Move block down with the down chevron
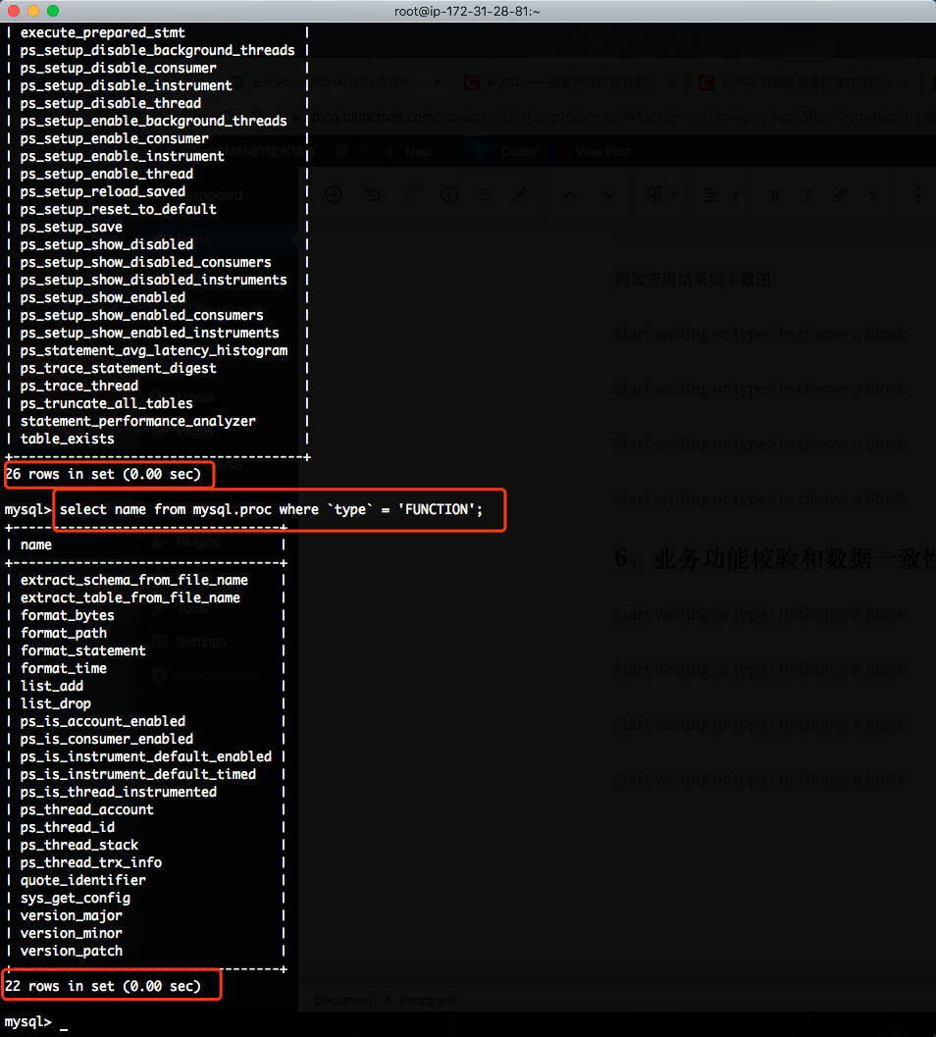The height and width of the screenshot is (1037, 936). 609,195
